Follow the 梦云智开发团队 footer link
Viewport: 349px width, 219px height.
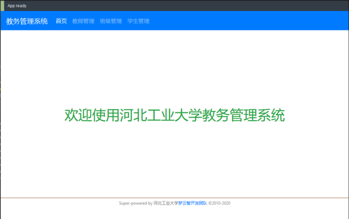point(193,203)
